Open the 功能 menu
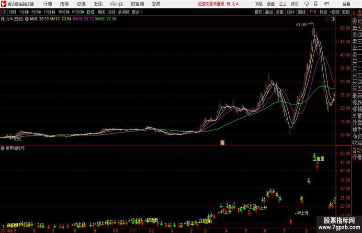 tap(259, 4)
